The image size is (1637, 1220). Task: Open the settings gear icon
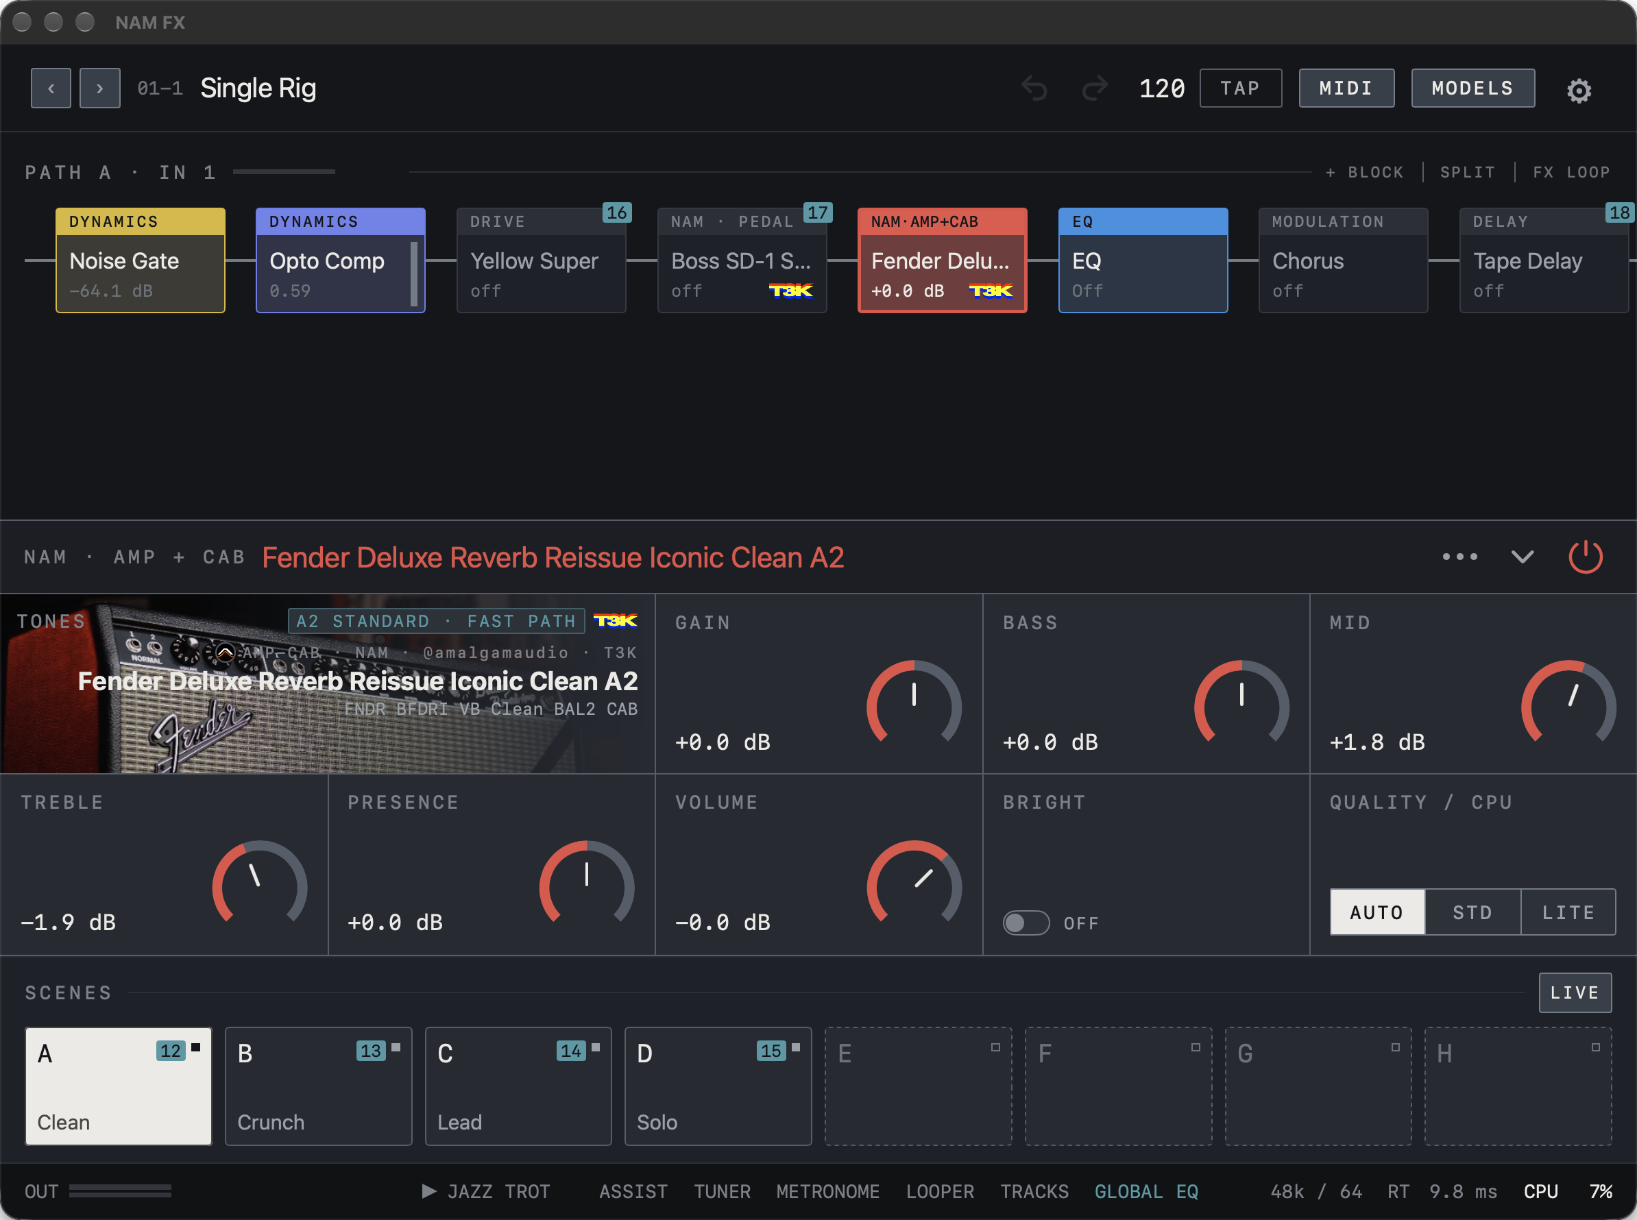pos(1579,90)
